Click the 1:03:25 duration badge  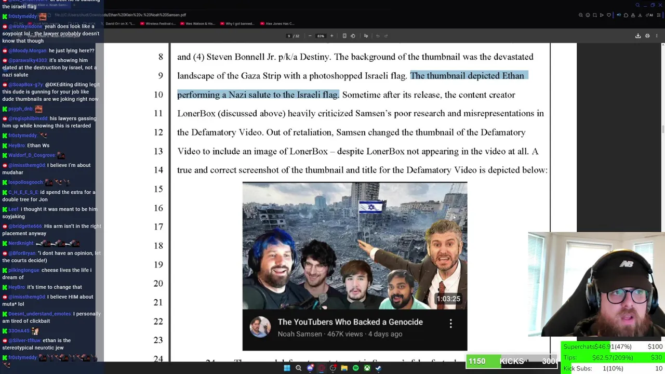(x=448, y=299)
